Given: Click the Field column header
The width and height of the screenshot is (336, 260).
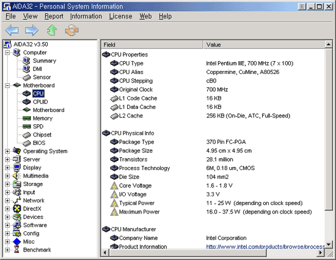Looking at the screenshot, I should coord(152,45).
